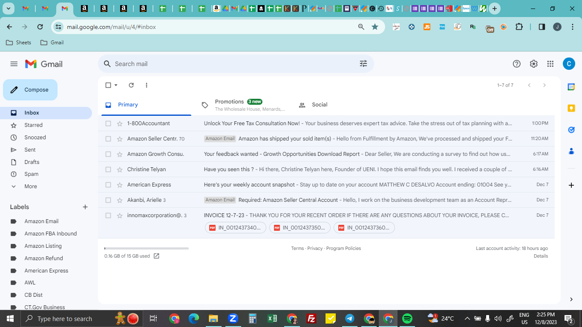Screen dimensions: 582x327
Task: Select the Christine Telyan email checkbox
Action: click(108, 169)
